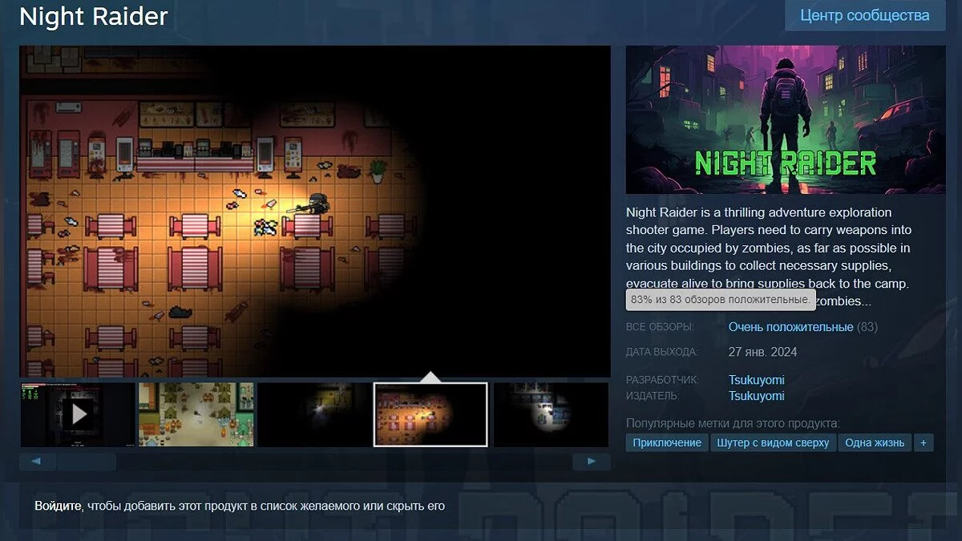
Task: Select the highlighted diner screenshot thumbnail
Action: (430, 414)
